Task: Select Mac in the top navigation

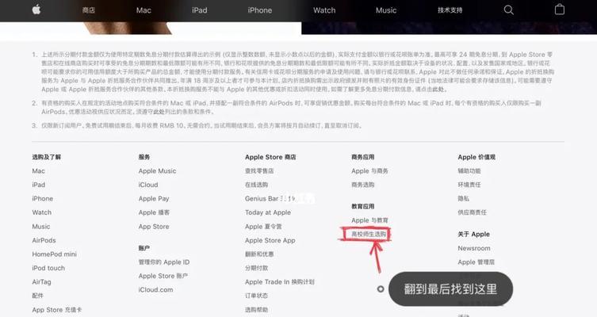Action: 144,10
